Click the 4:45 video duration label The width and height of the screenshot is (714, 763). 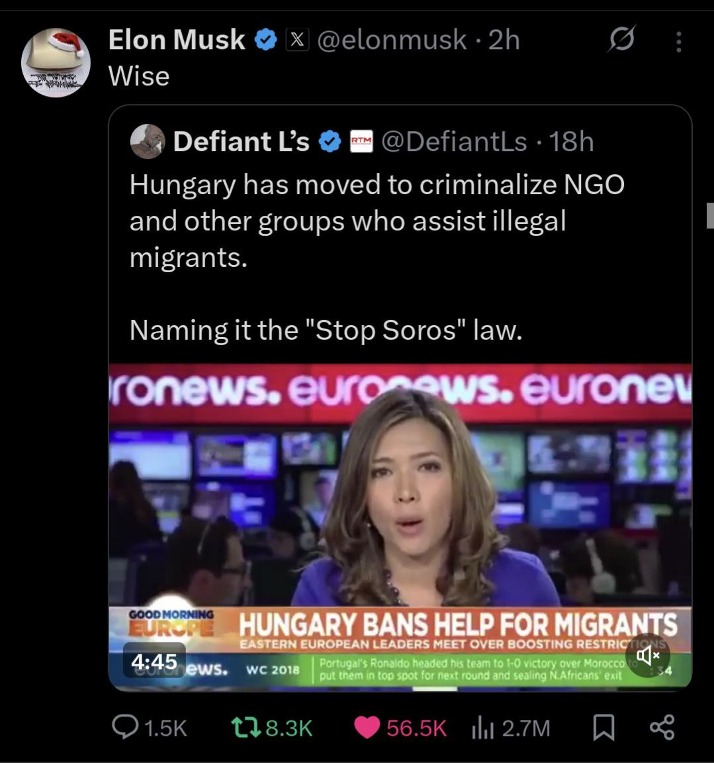pyautogui.click(x=154, y=661)
